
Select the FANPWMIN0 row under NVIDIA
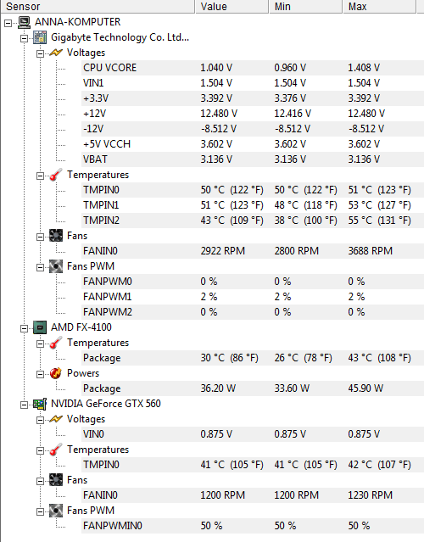coord(253,526)
